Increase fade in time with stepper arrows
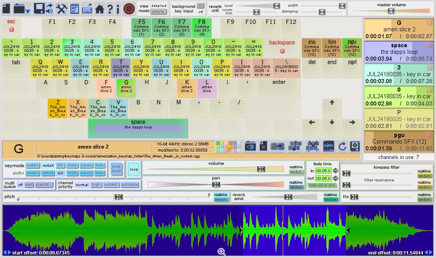The width and height of the screenshot is (436, 258). coord(336,169)
